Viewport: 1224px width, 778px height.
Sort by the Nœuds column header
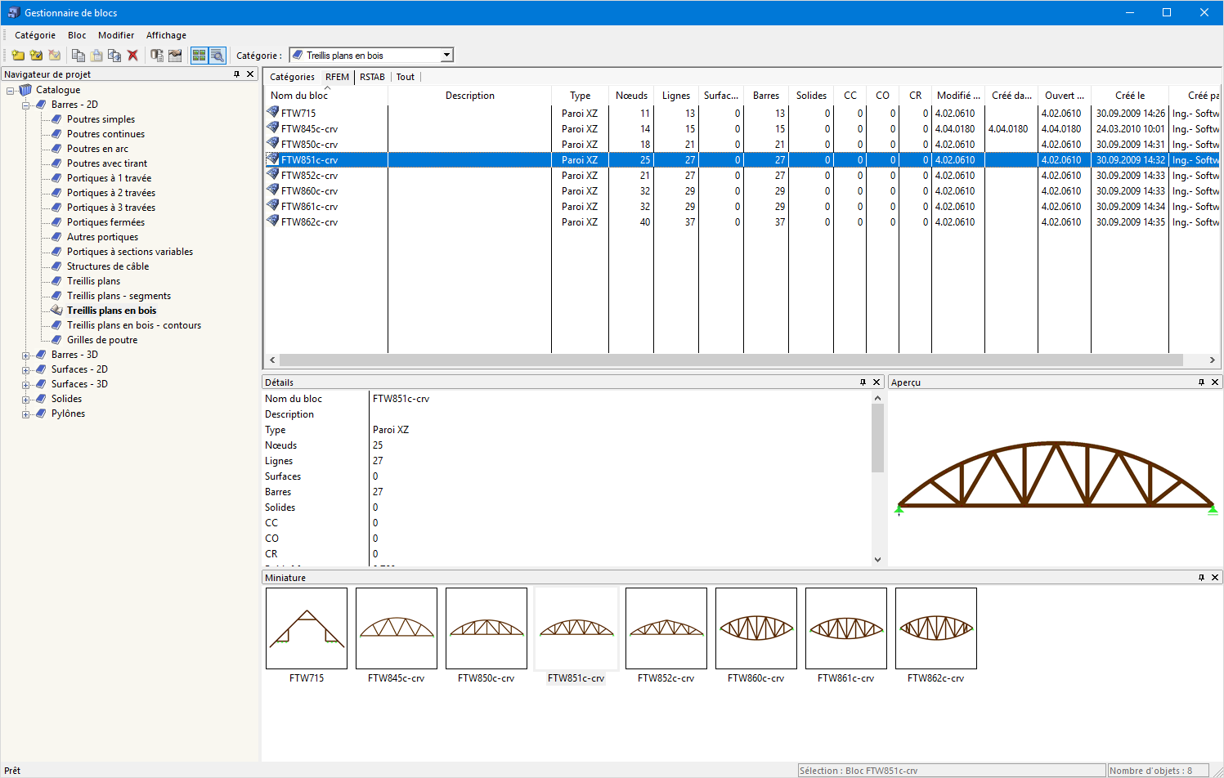[x=630, y=96]
